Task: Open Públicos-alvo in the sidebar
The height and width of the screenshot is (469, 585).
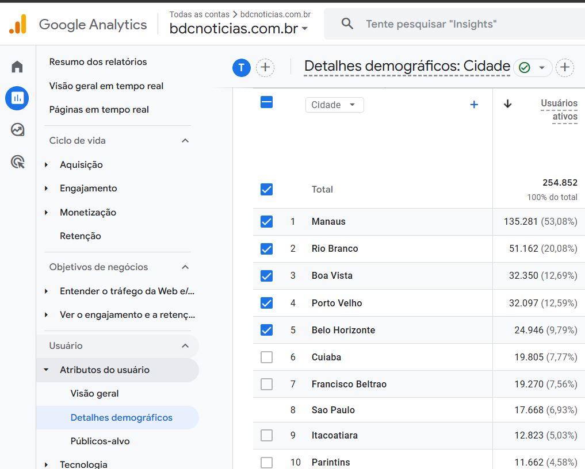Action: click(100, 441)
